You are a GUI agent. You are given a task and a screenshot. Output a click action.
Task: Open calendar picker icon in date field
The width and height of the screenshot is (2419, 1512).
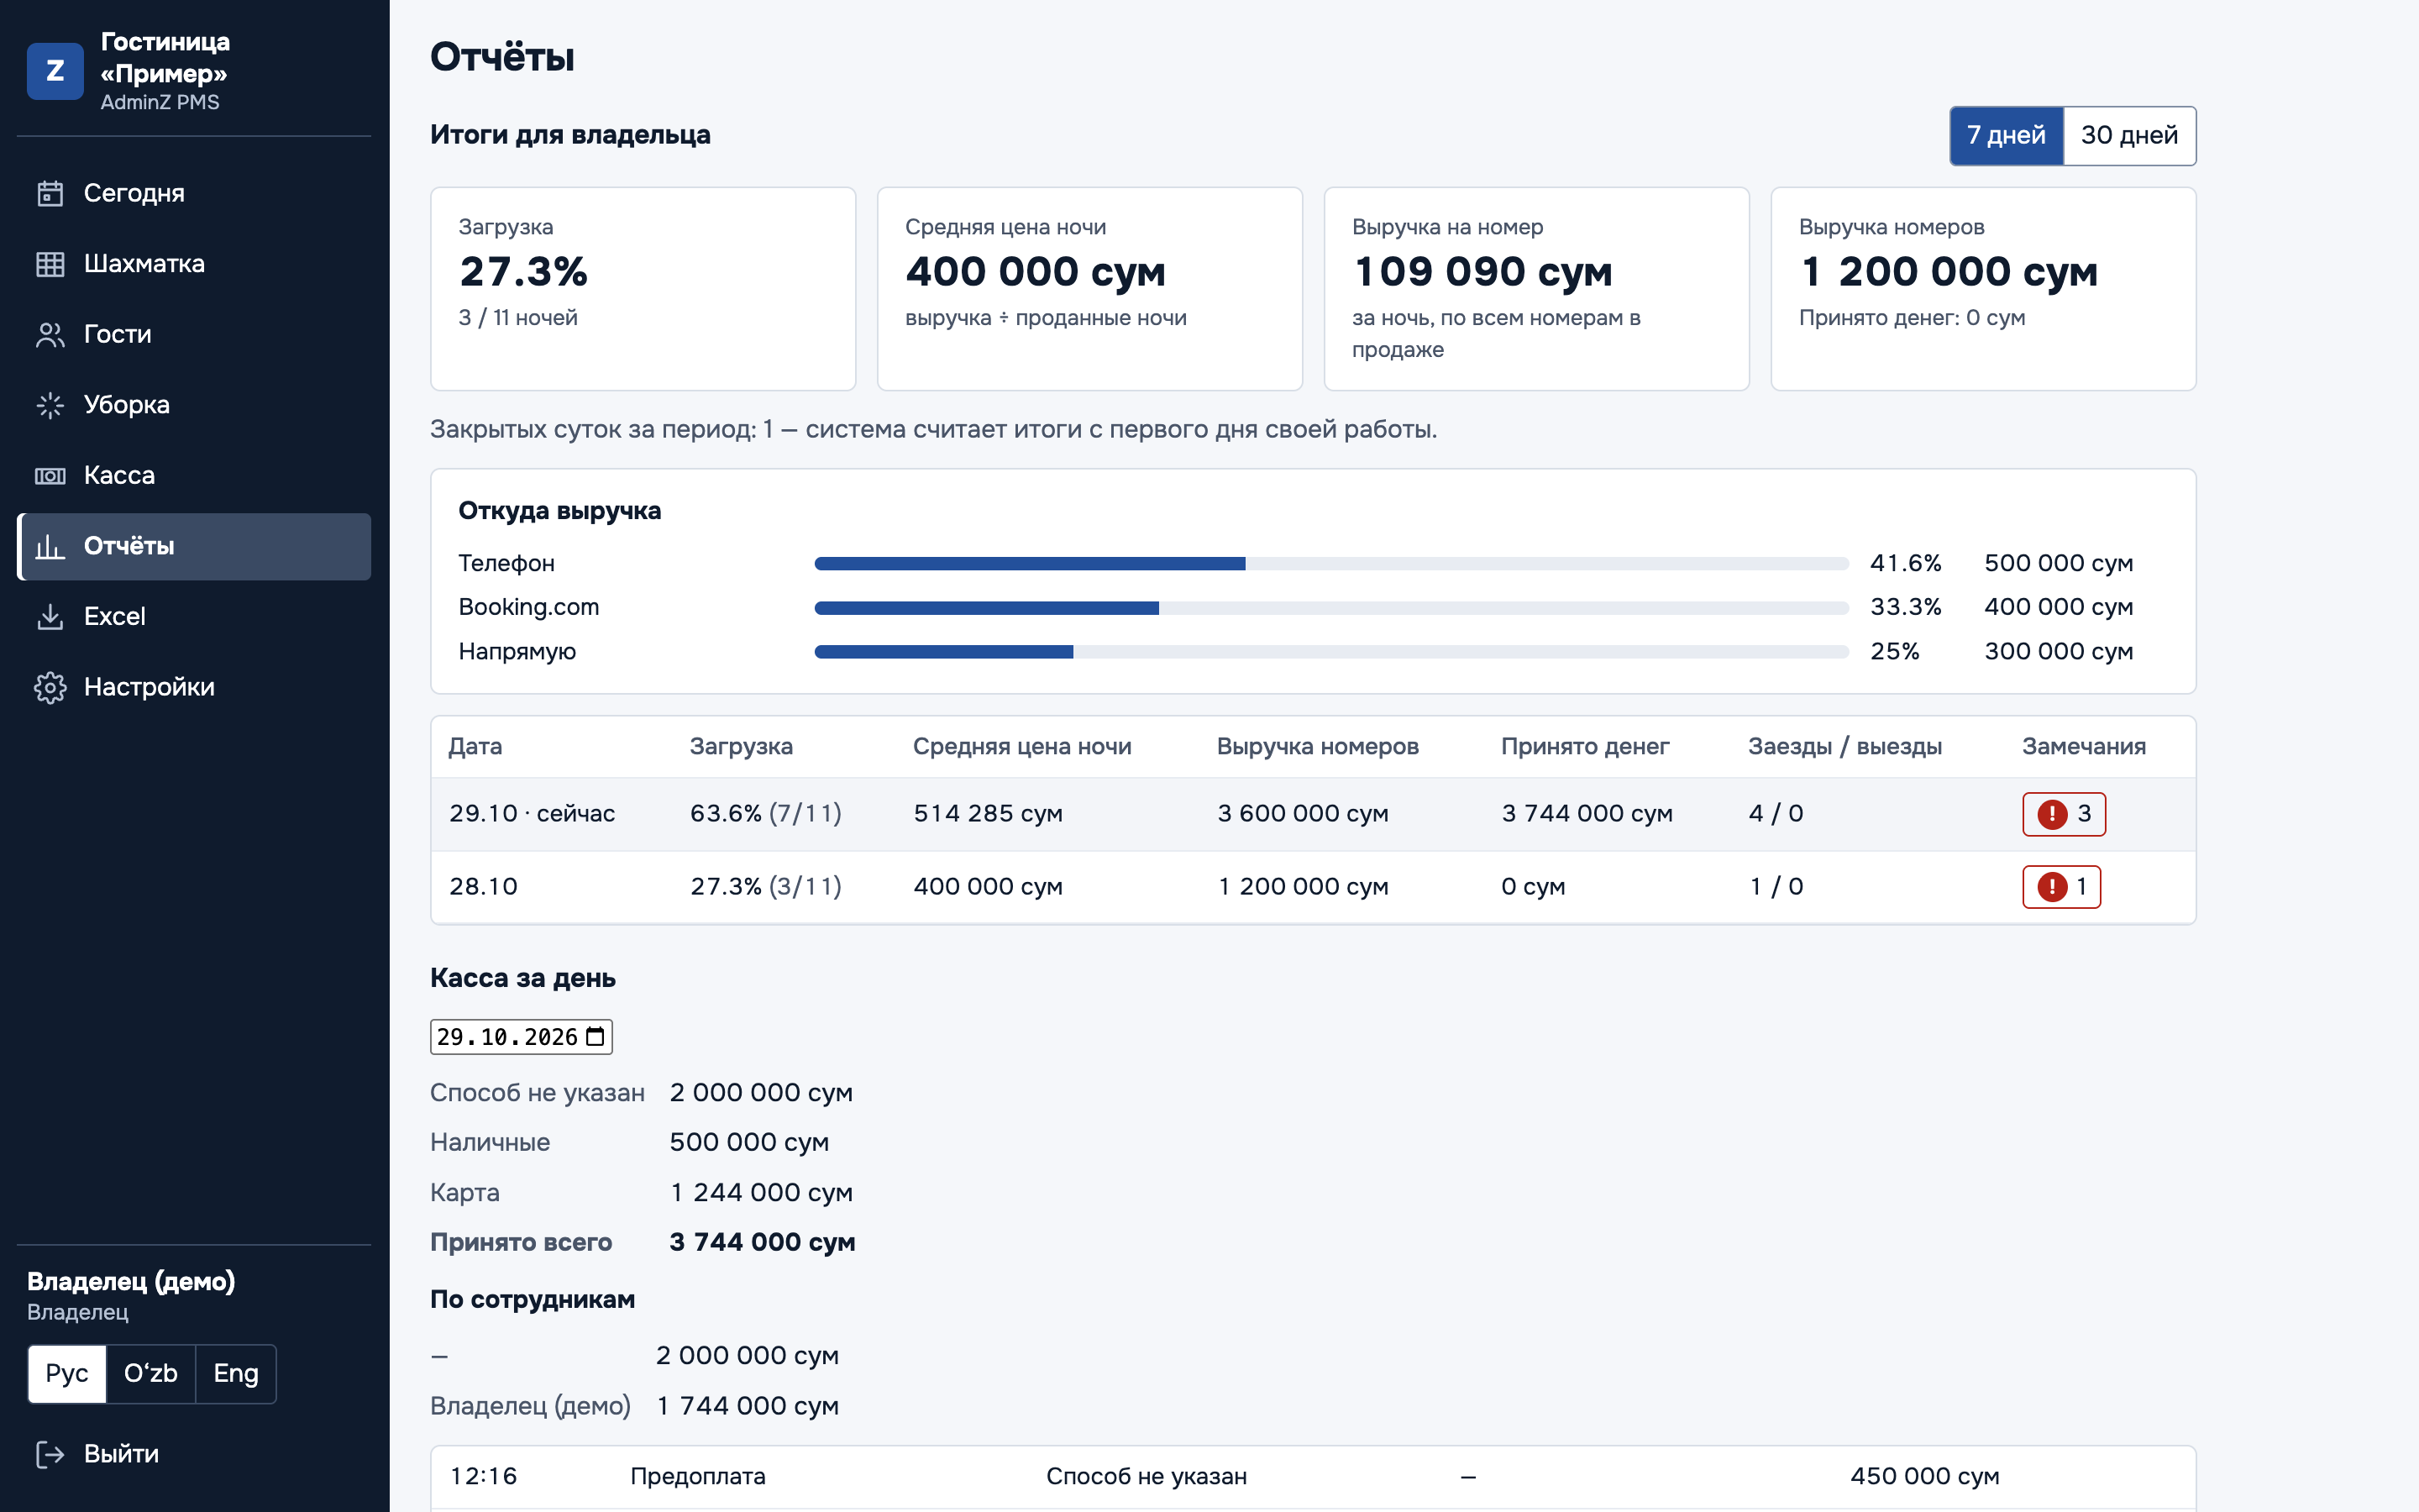pos(595,1037)
